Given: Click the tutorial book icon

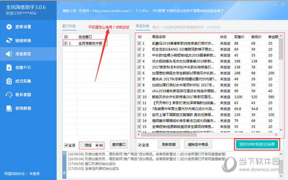Looking at the screenshot, I should tap(9, 108).
